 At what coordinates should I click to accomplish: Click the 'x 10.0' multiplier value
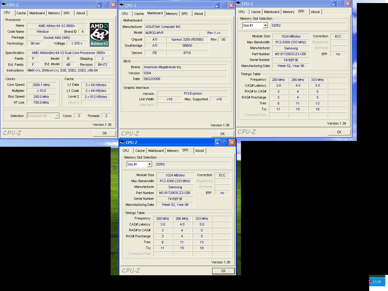point(41,91)
